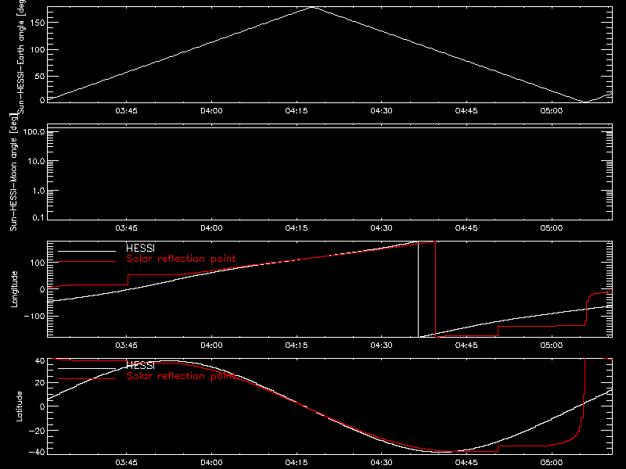Click 04:00 tick under Moon angle plot
The width and height of the screenshot is (626, 469).
pos(211,228)
